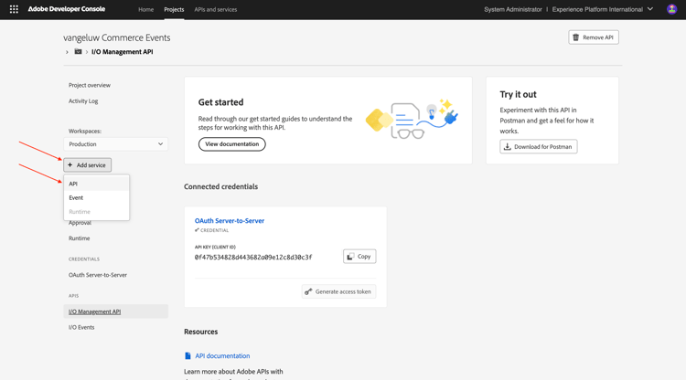The width and height of the screenshot is (686, 380).
Task: Open the app switcher grid icon
Action: click(x=14, y=9)
